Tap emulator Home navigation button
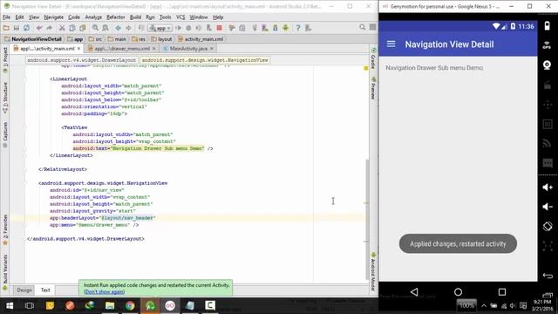The height and width of the screenshot is (314, 558). click(x=458, y=292)
